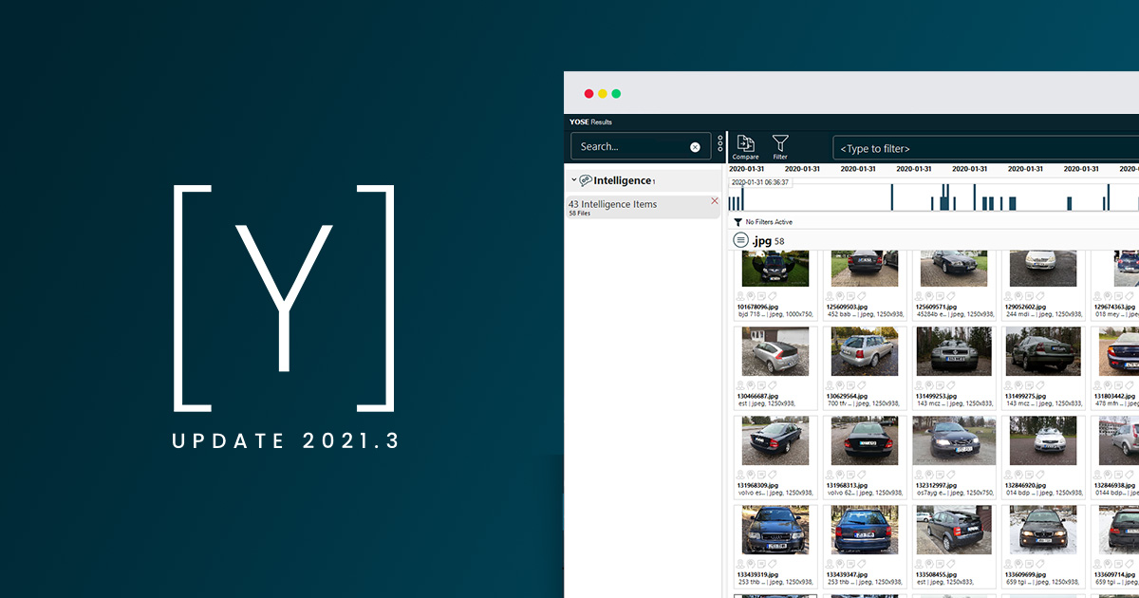Screen dimensions: 1139x598
Task: Click the YOSE Results title text
Action: [590, 121]
